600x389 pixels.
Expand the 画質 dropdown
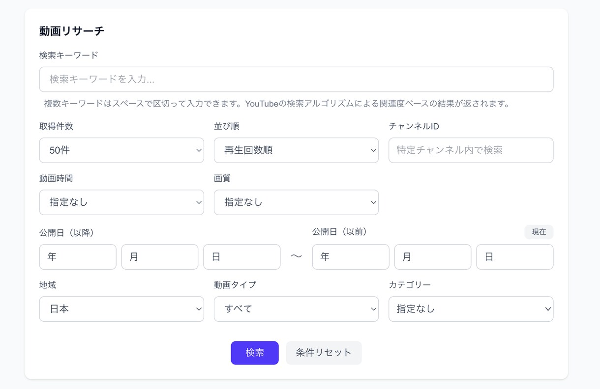point(296,202)
